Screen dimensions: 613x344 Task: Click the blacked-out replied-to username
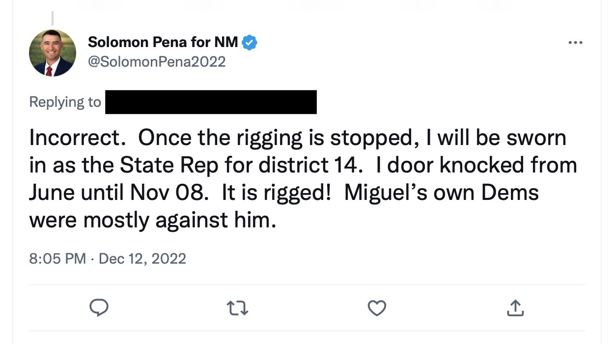point(211,102)
